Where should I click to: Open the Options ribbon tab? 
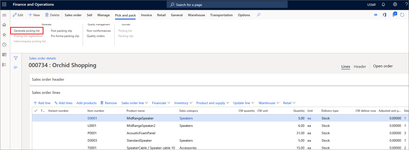click(244, 15)
